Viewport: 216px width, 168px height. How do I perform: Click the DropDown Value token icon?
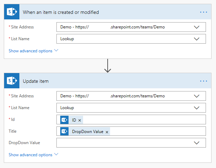point(64,132)
